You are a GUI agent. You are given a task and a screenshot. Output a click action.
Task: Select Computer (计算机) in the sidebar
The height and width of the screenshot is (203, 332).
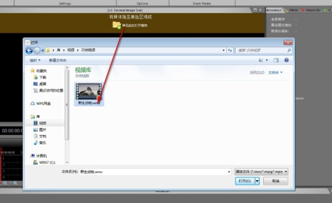point(39,156)
